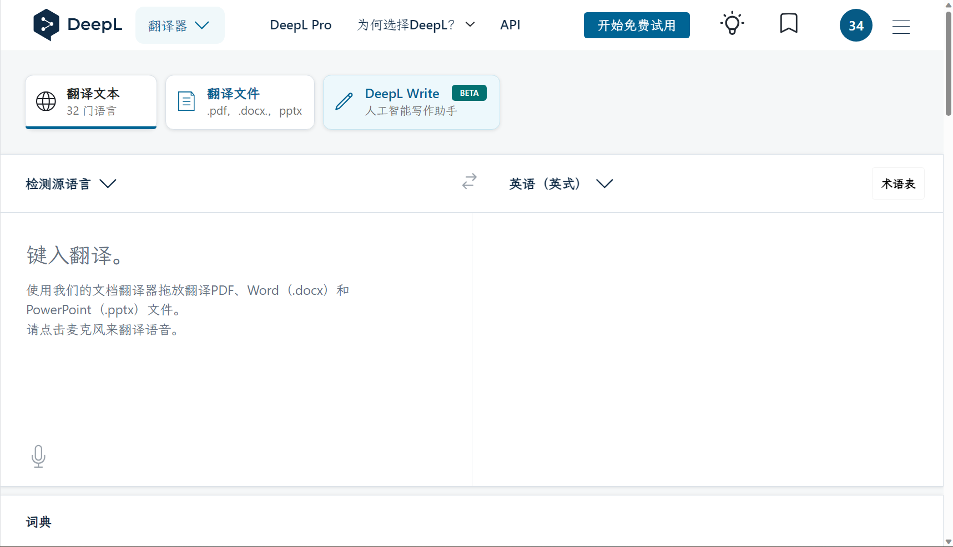953x547 pixels.
Task: Click the chevron beside 英语（英式）
Action: [604, 183]
